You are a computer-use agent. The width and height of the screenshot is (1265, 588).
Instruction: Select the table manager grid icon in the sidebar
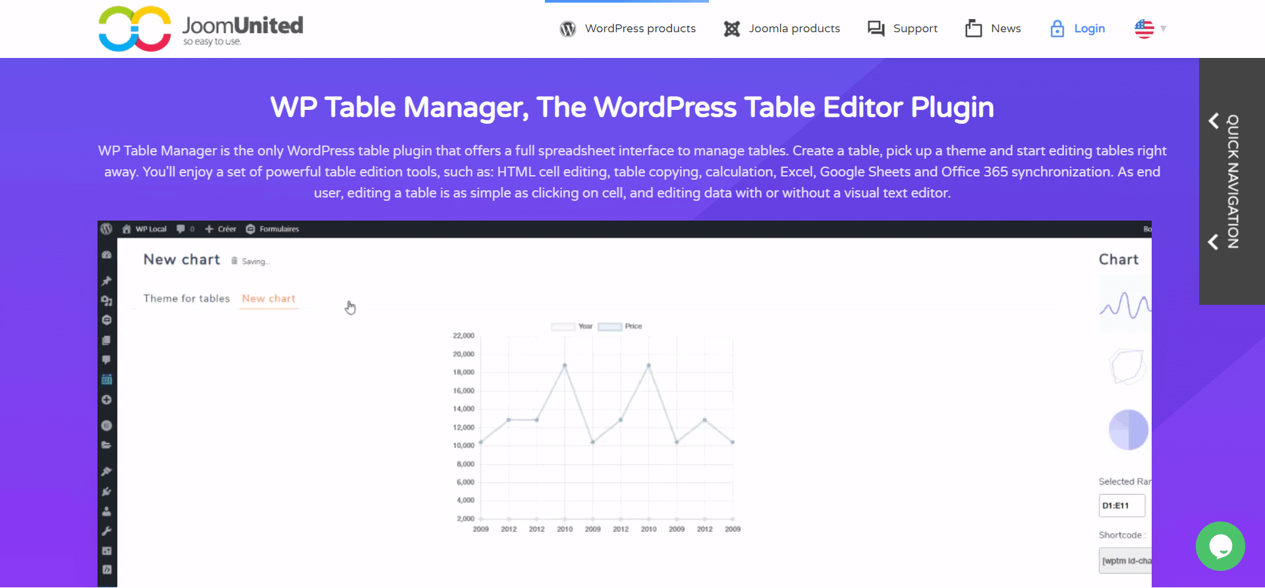click(x=107, y=380)
